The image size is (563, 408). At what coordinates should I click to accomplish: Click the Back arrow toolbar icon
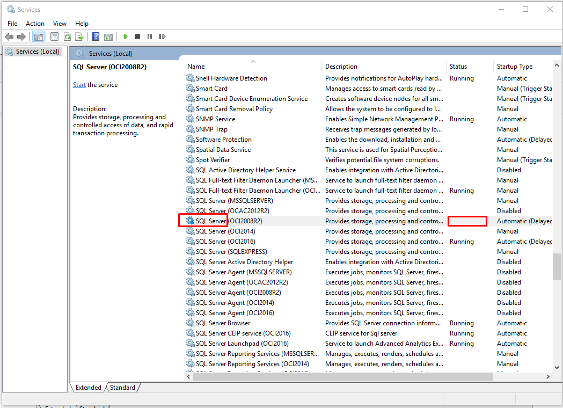coord(9,37)
